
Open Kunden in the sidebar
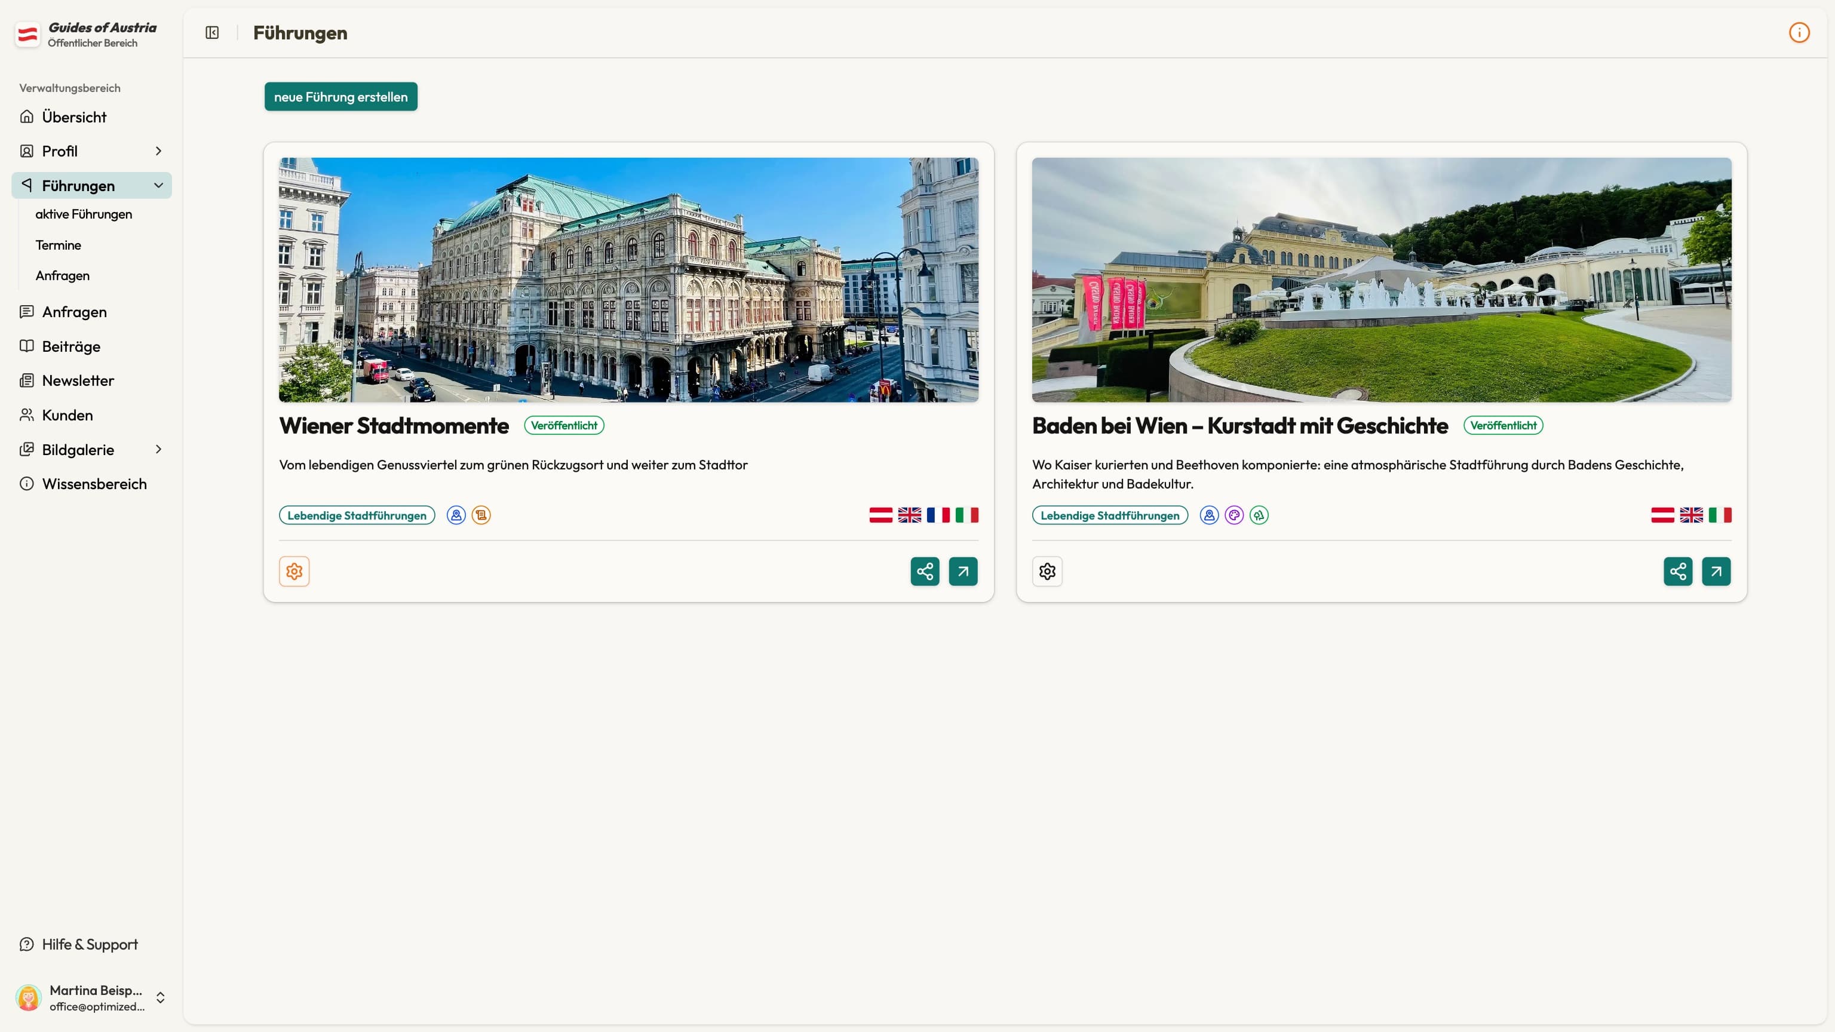click(x=91, y=415)
